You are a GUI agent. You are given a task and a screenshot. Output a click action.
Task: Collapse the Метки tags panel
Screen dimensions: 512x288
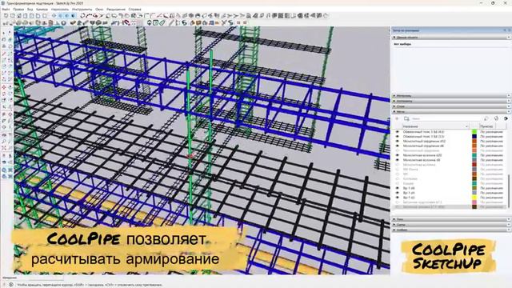tap(451, 112)
